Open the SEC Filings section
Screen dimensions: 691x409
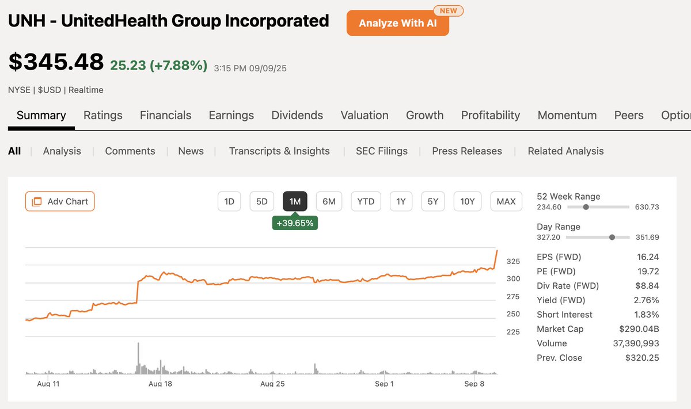tap(381, 151)
